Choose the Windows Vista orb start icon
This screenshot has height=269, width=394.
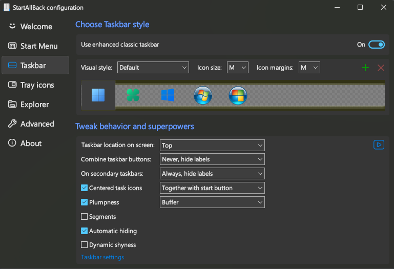click(238, 95)
